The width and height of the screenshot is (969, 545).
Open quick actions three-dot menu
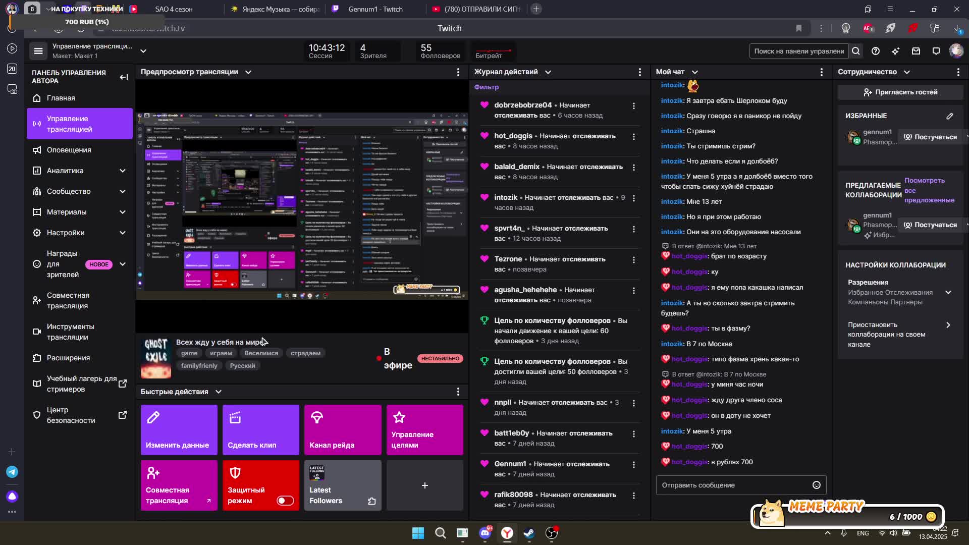[458, 392]
